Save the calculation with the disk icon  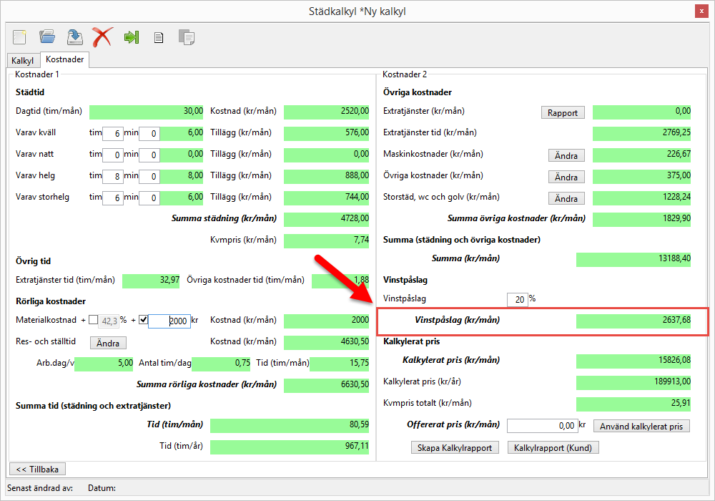[74, 37]
